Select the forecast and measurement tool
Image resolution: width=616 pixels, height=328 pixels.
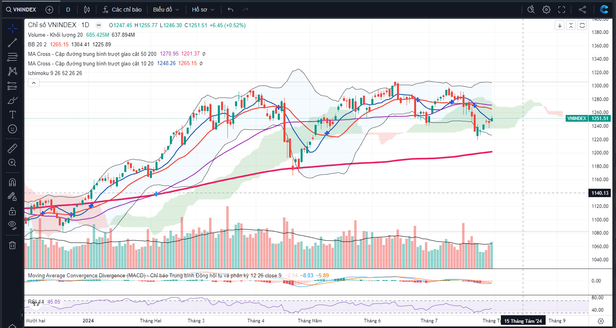pyautogui.click(x=12, y=86)
